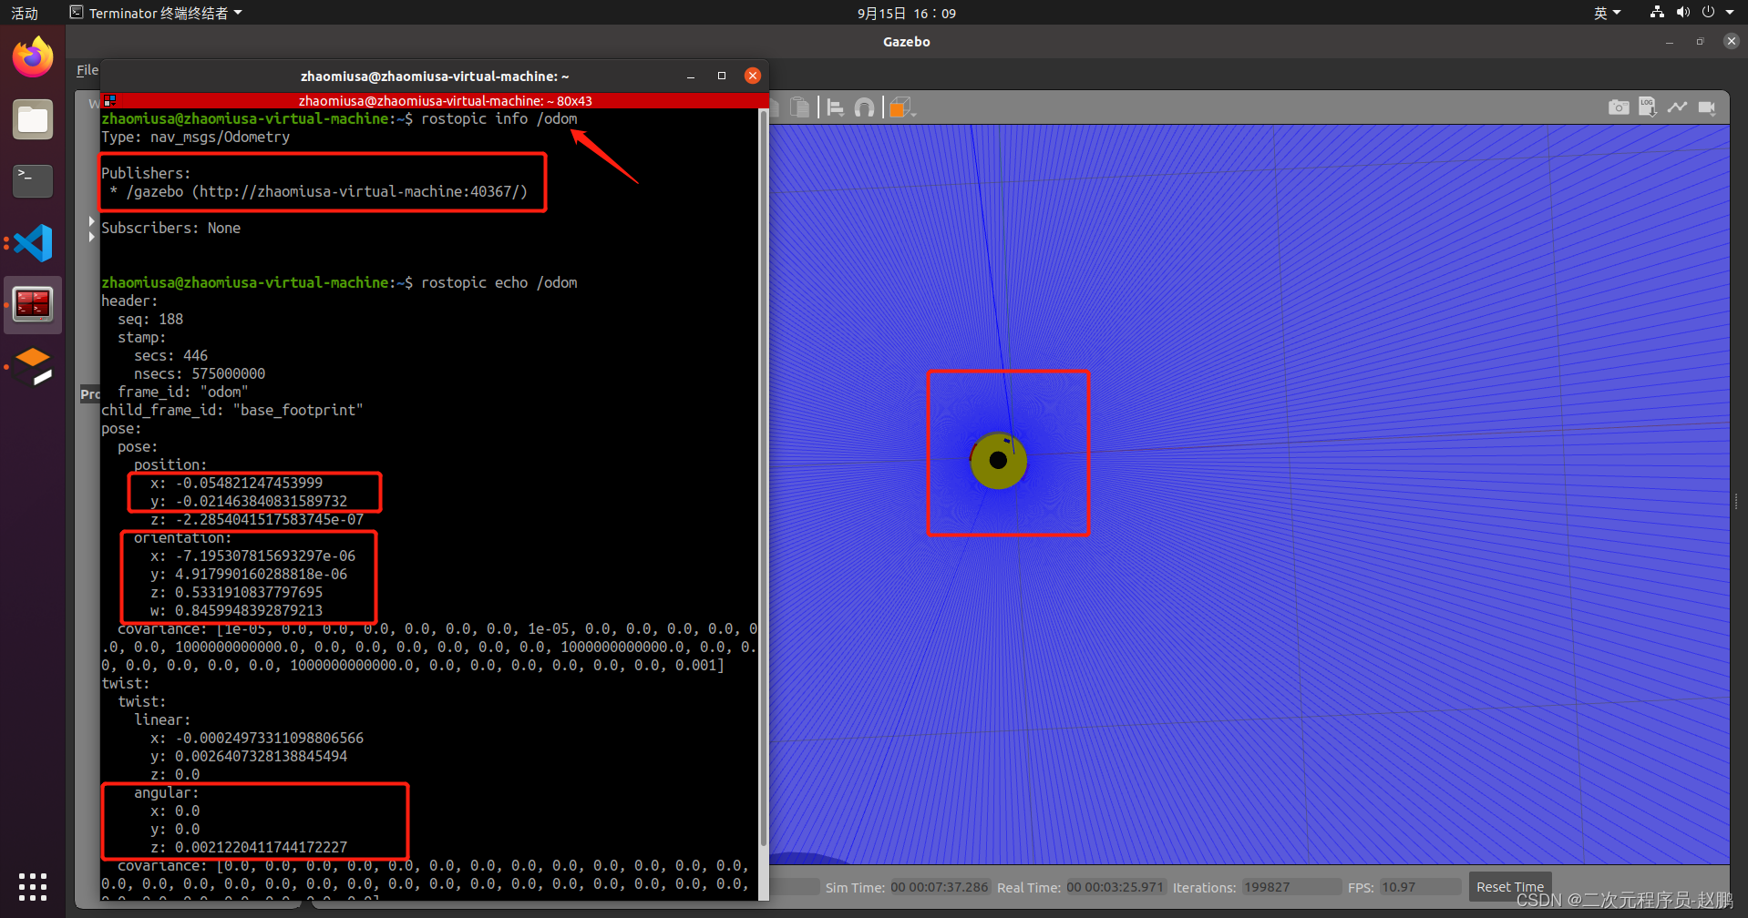This screenshot has width=1748, height=918.
Task: Click the Paste icon in Gazebo toolbar
Action: tap(799, 107)
